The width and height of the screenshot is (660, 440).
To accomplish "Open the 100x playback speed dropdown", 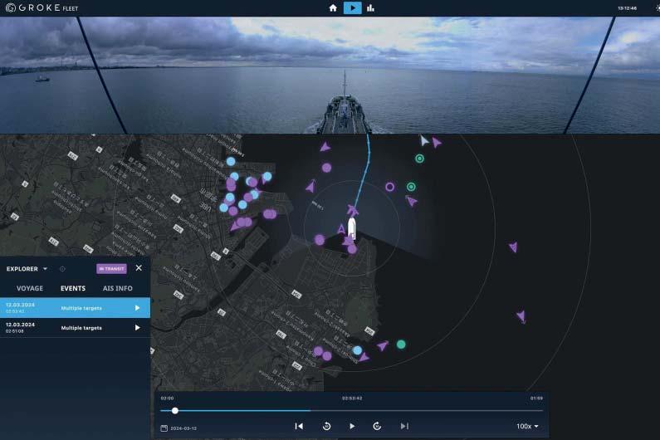I will coord(527,426).
